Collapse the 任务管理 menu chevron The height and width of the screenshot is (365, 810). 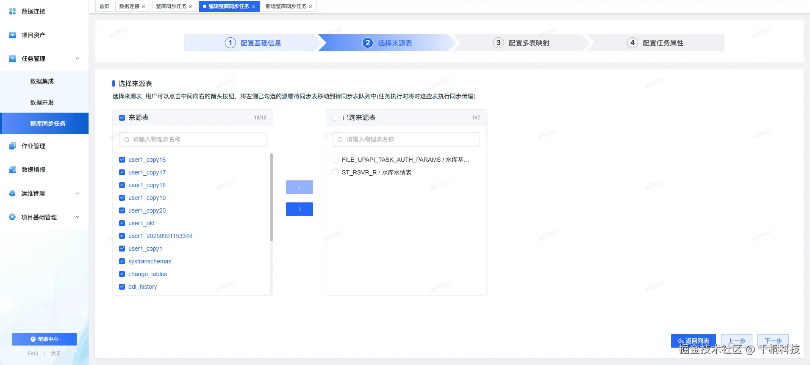pos(78,59)
